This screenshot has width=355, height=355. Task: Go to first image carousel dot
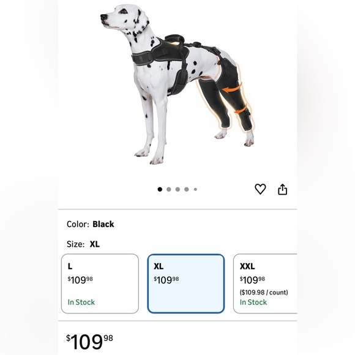click(x=160, y=189)
